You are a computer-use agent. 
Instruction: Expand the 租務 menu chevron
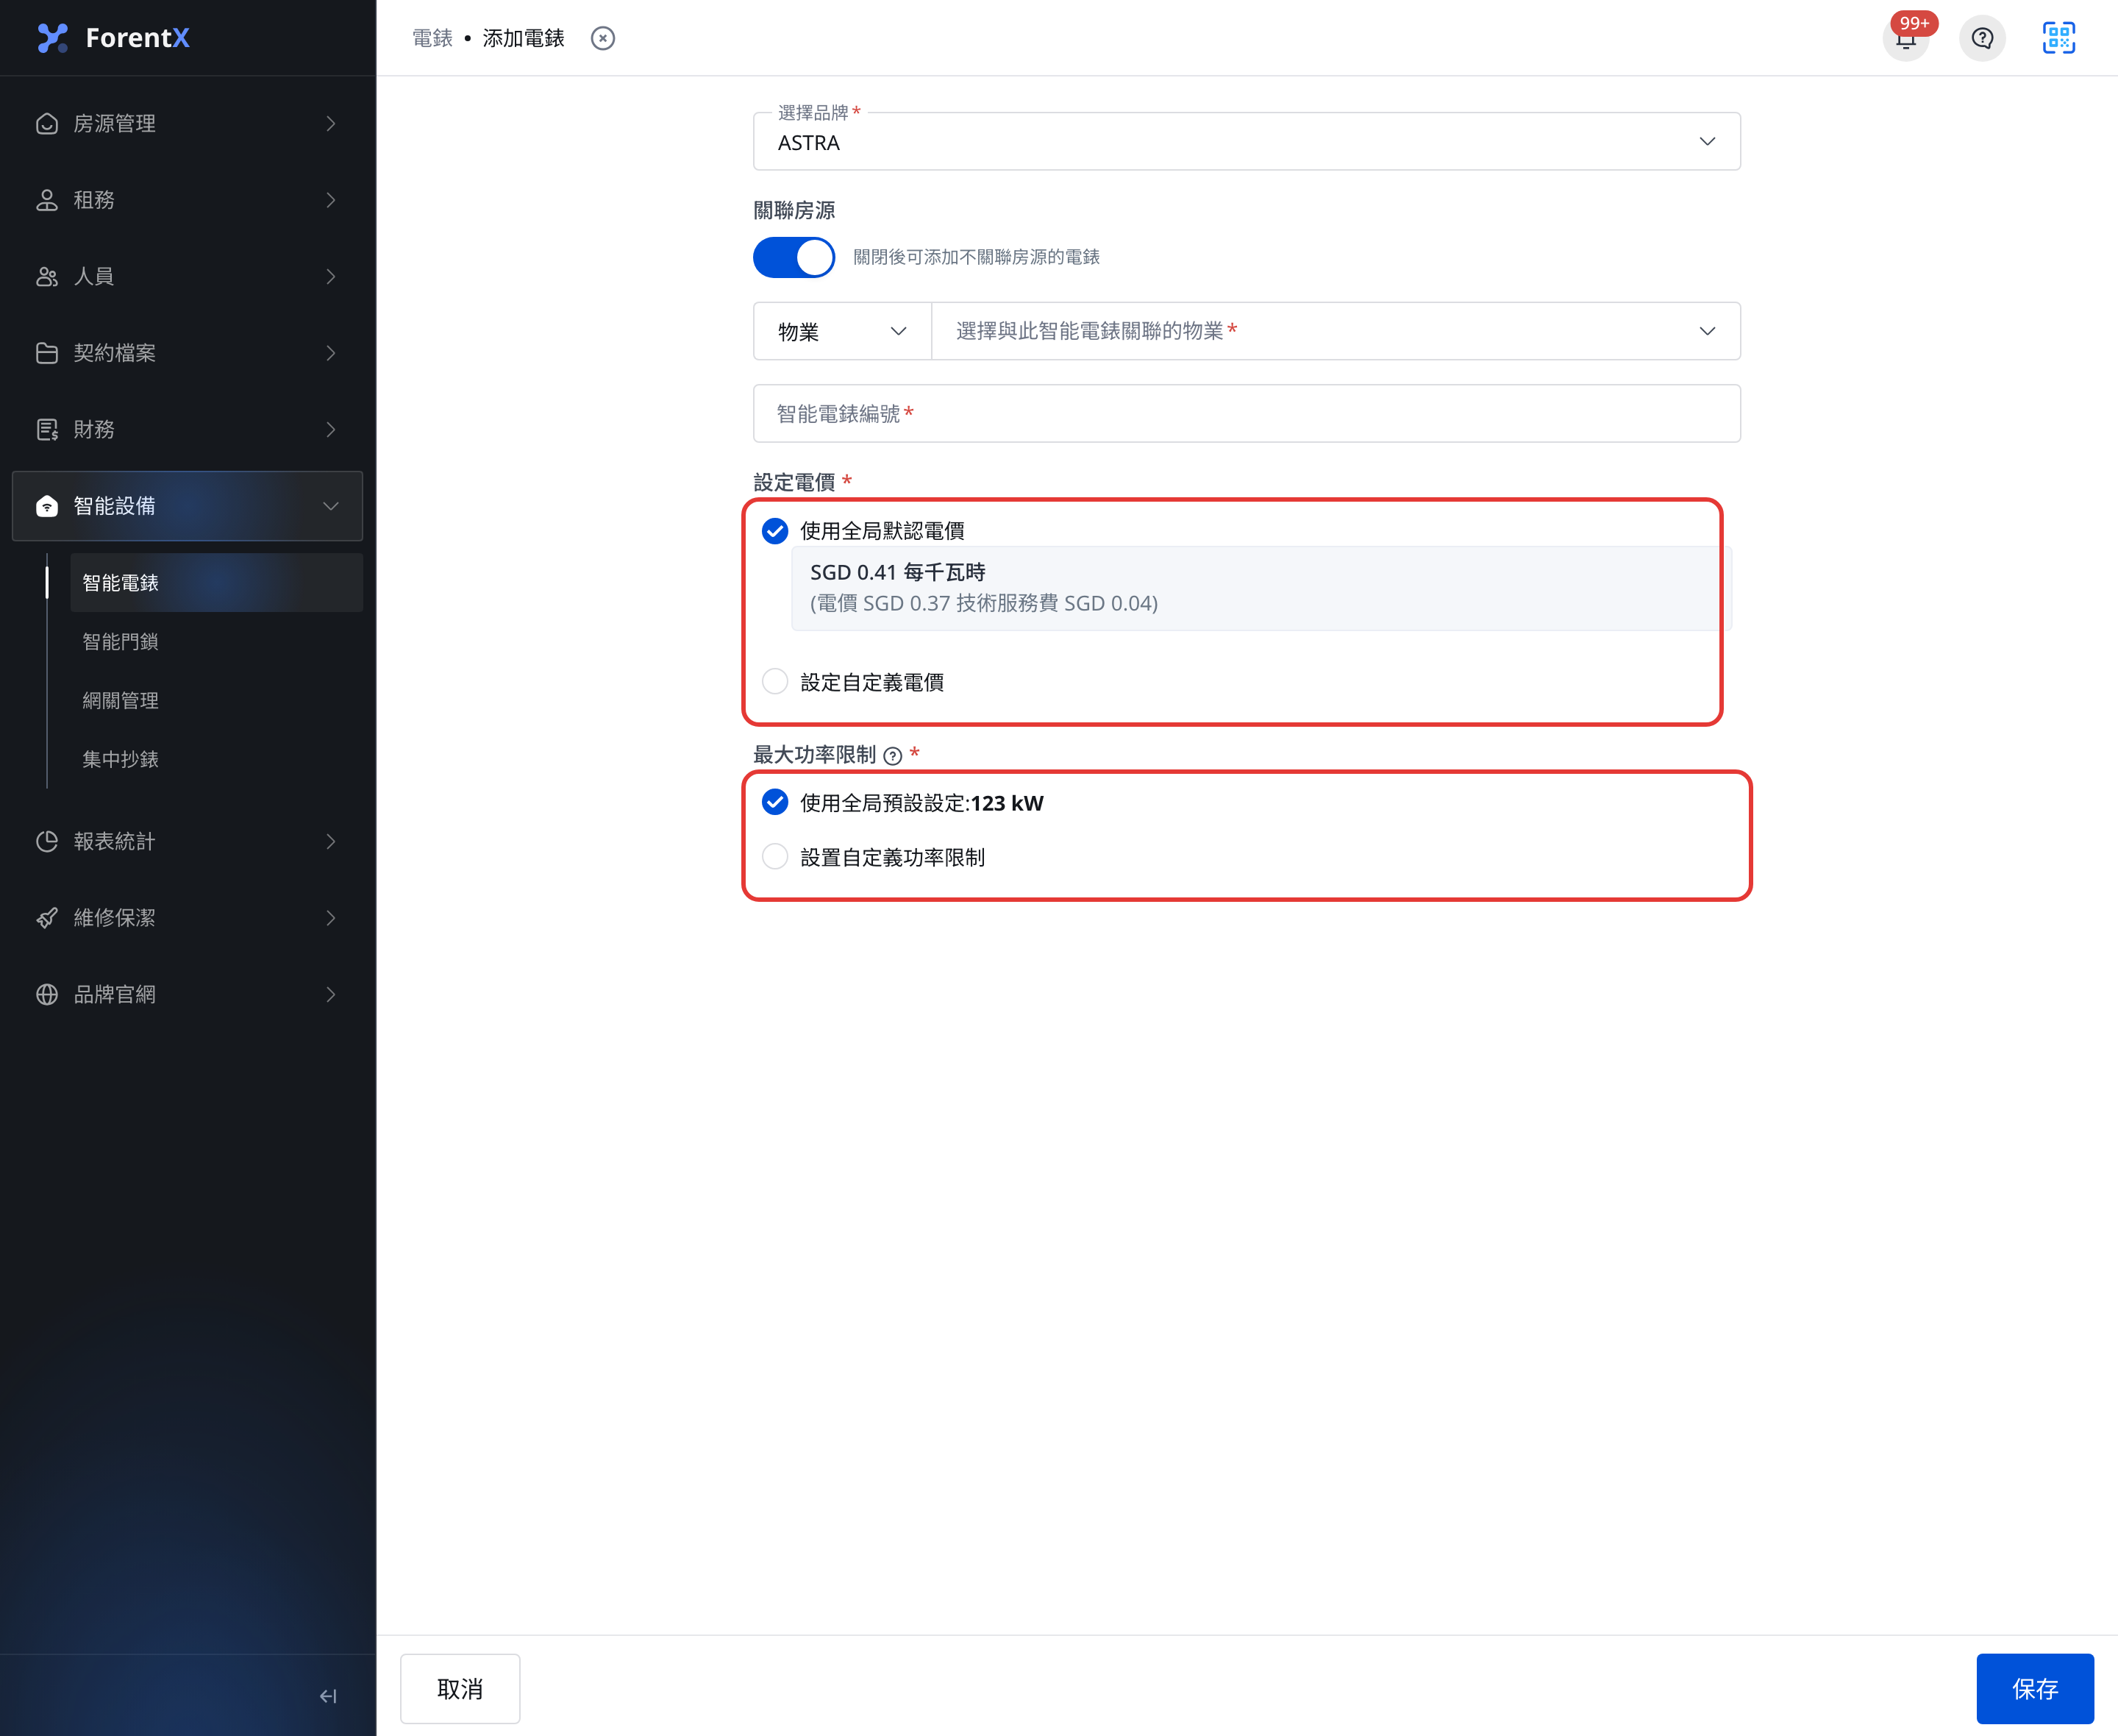coord(331,200)
